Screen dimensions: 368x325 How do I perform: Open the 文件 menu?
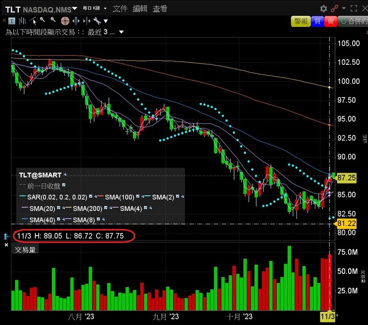120,9
